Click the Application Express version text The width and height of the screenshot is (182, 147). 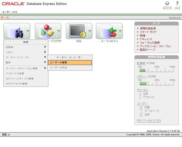pos(163,131)
